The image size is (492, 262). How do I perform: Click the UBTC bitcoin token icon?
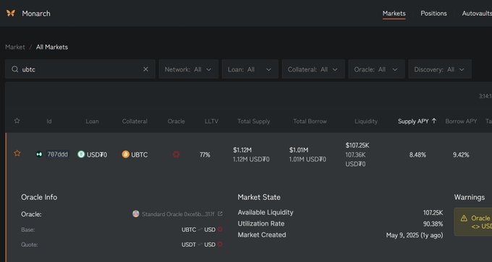125,154
